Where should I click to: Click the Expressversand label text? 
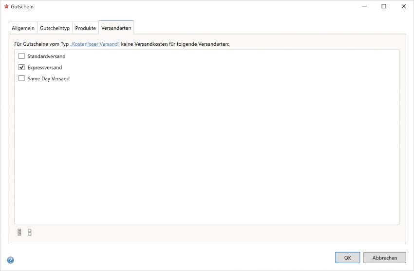(45, 68)
